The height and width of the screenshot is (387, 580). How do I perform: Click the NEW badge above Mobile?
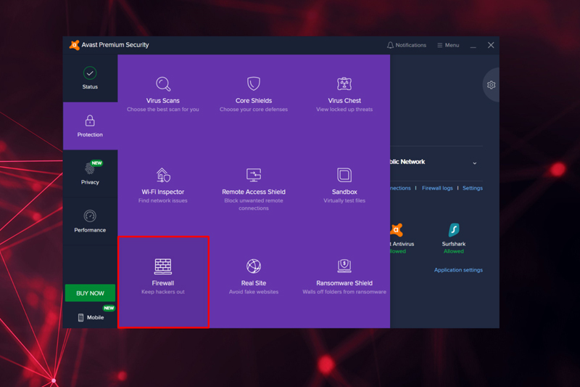pos(109,308)
